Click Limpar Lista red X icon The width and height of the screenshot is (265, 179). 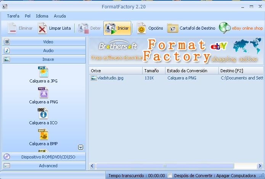tap(42, 28)
